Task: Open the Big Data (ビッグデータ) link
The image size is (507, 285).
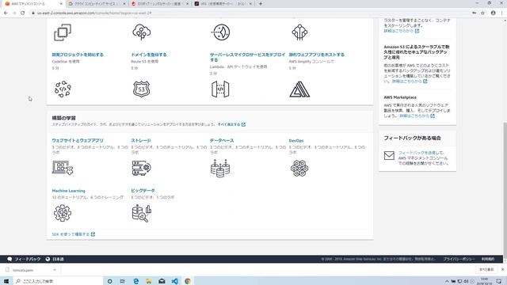Action: [x=143, y=191]
